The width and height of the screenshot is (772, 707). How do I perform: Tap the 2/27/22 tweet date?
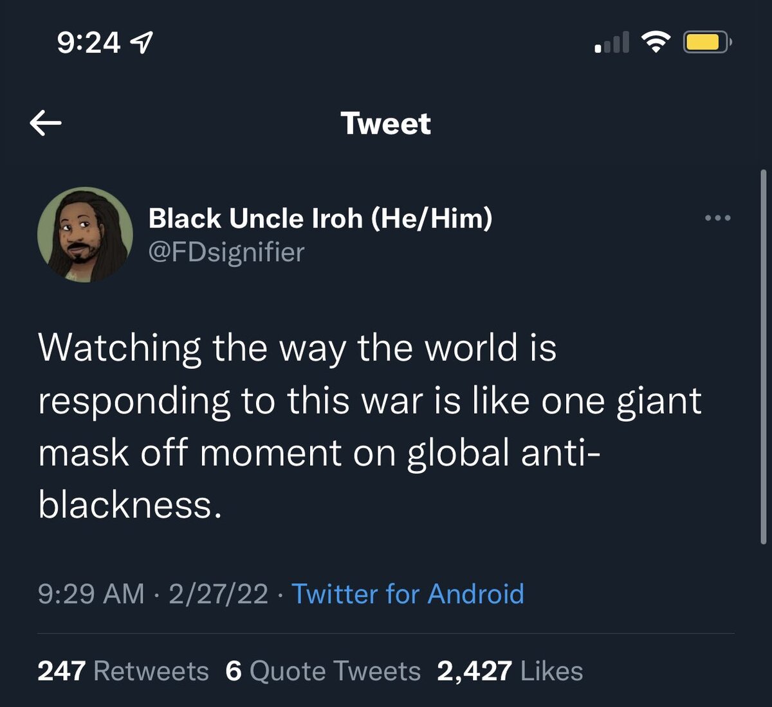point(218,594)
